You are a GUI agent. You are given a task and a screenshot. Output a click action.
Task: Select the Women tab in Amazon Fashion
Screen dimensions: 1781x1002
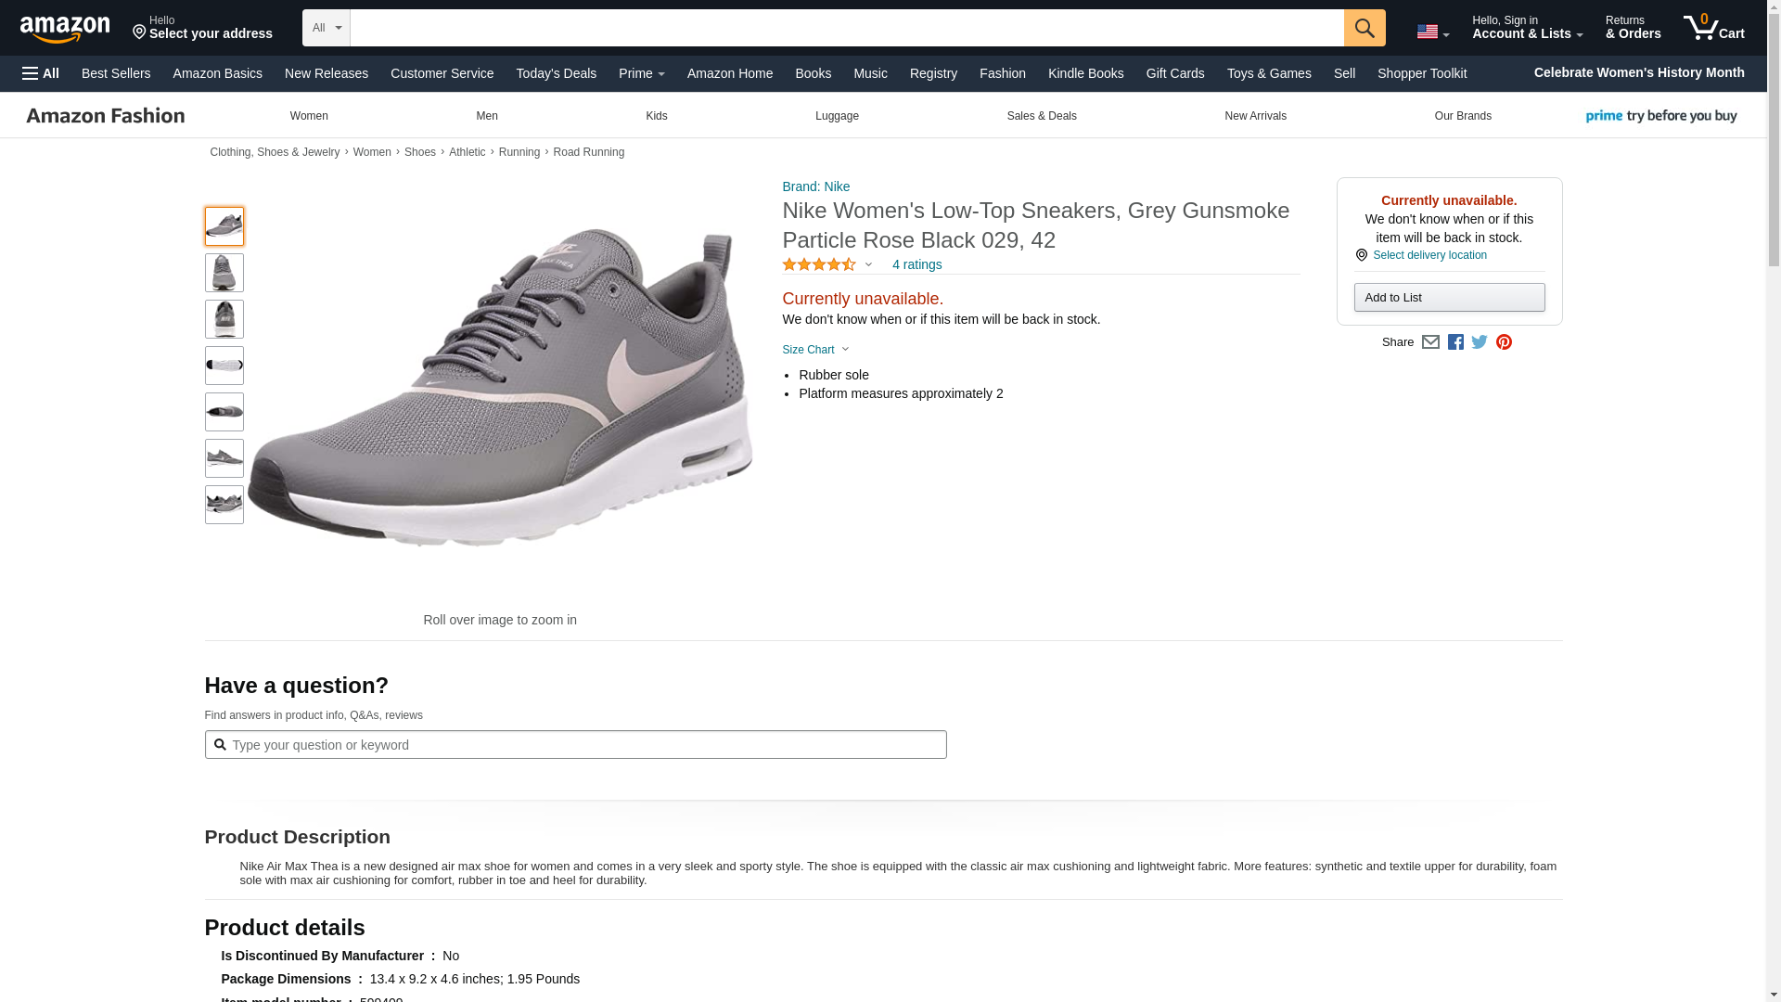309,116
